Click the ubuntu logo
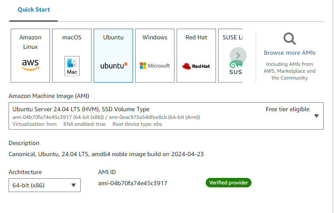 [x=114, y=65]
